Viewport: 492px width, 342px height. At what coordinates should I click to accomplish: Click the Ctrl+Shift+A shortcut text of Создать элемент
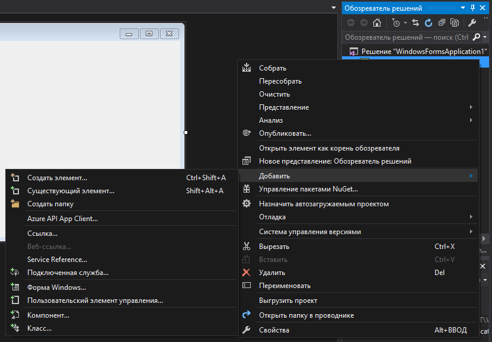(206, 178)
